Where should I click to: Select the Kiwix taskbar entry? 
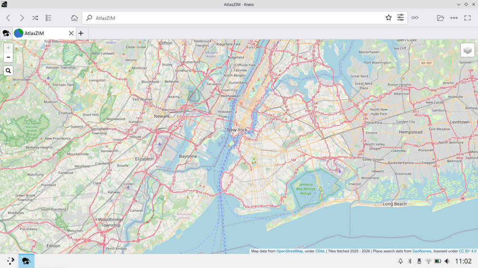[x=26, y=261]
